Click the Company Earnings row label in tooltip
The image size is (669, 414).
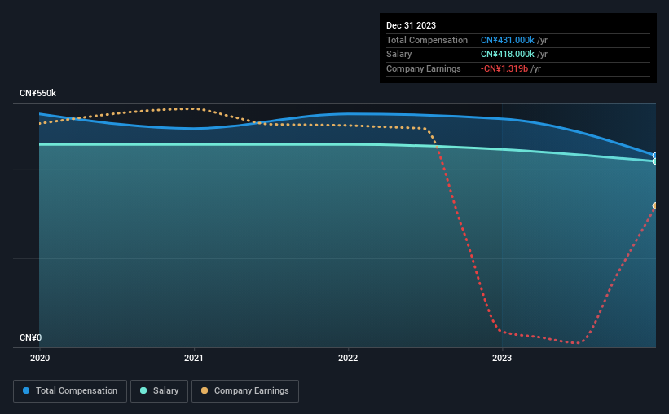423,68
